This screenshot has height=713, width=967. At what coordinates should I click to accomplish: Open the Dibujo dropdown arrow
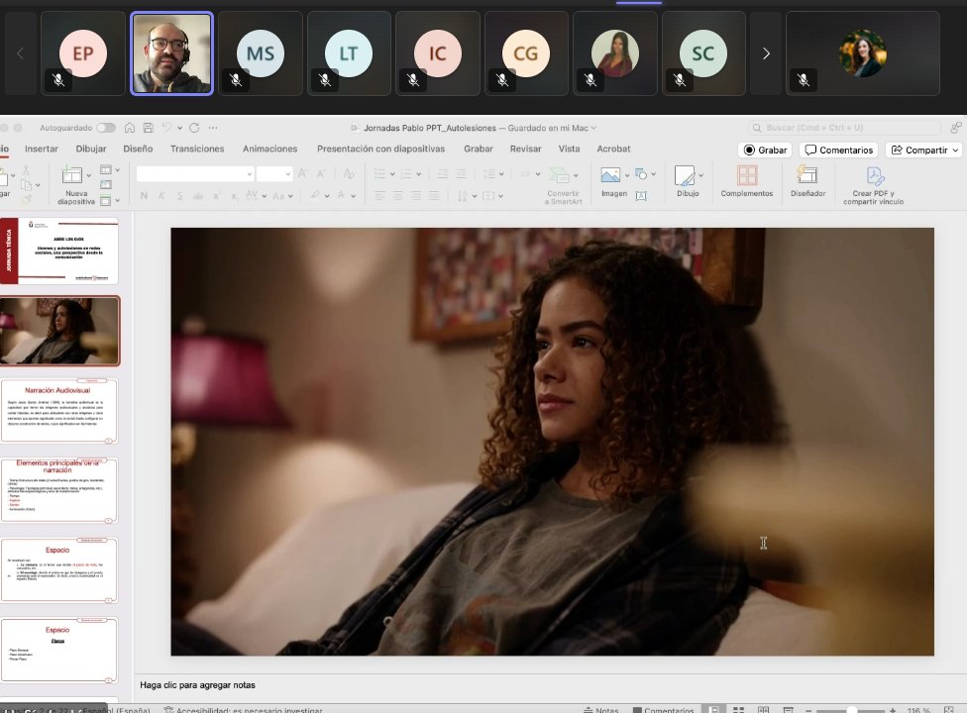tap(701, 175)
